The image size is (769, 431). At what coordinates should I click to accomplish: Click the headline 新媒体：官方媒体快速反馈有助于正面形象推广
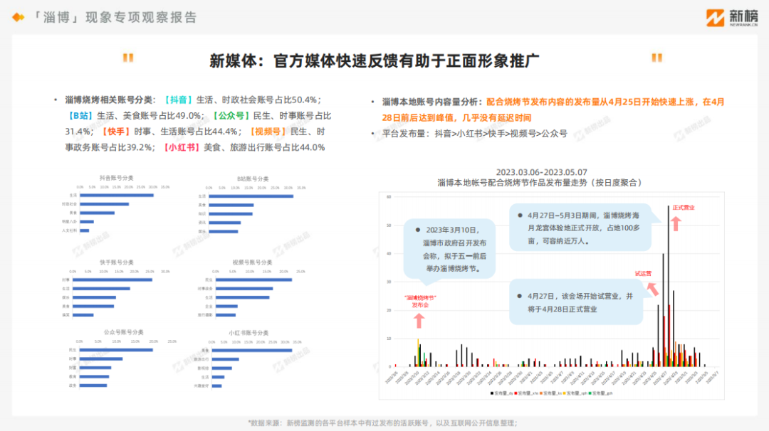375,60
